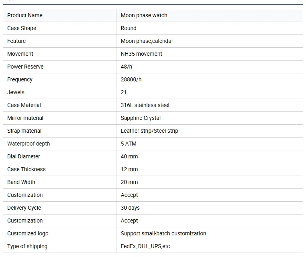
Task: Select the 'Case Material' label
Action: click(24, 105)
